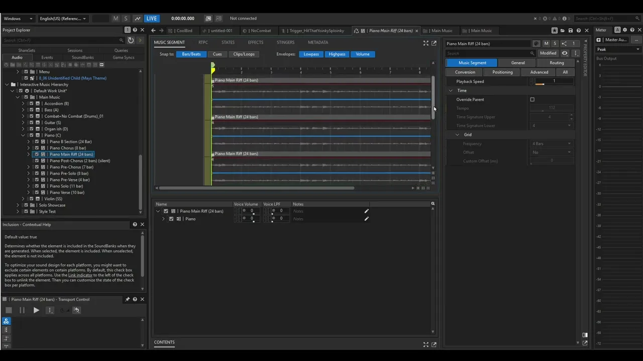
Task: Open the Peak meter type dropdown
Action: tap(618, 49)
